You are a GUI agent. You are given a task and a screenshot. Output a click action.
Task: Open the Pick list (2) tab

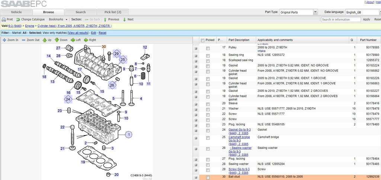click(x=113, y=12)
